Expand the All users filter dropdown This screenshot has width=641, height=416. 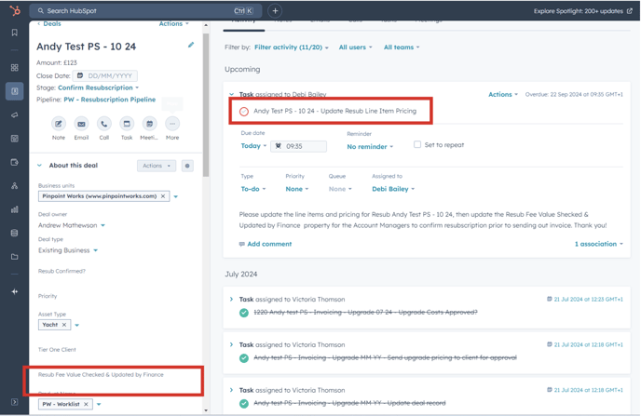[x=355, y=47]
